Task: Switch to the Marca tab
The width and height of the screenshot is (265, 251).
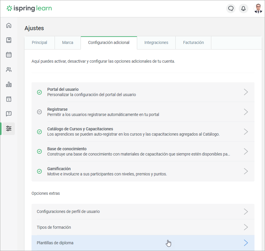Action: tap(68, 43)
